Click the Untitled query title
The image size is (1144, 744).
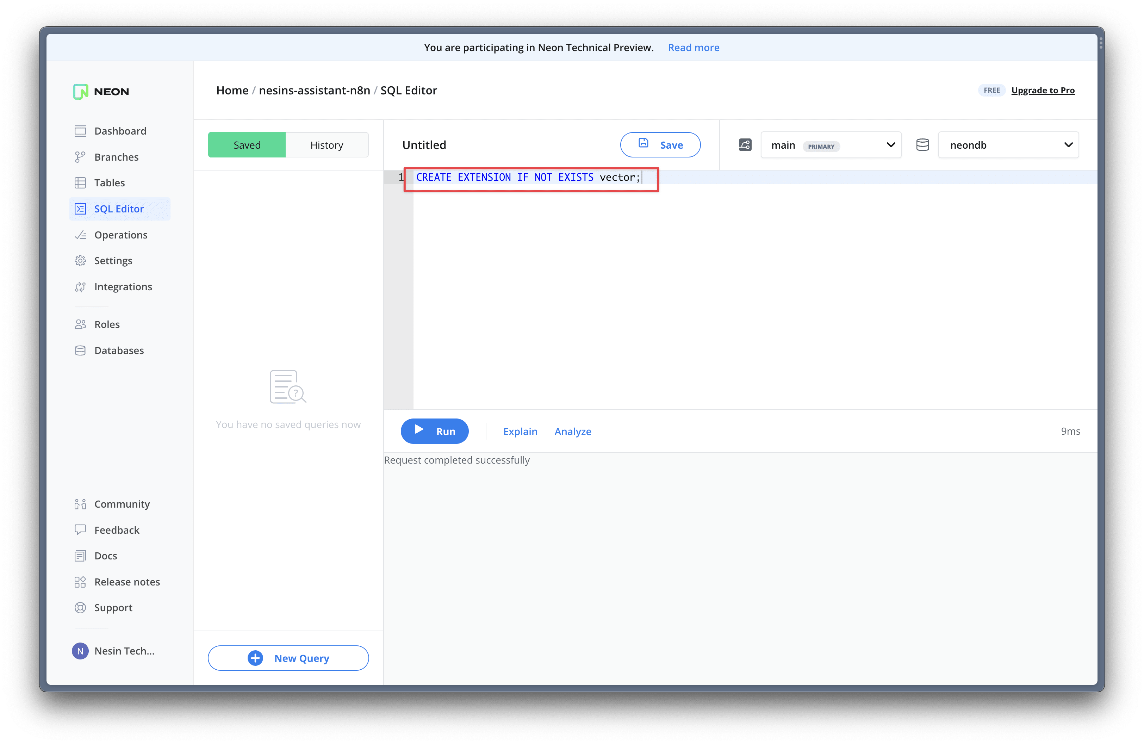[x=424, y=145]
